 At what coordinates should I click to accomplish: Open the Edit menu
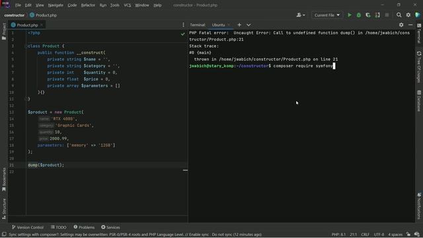pyautogui.click(x=28, y=5)
